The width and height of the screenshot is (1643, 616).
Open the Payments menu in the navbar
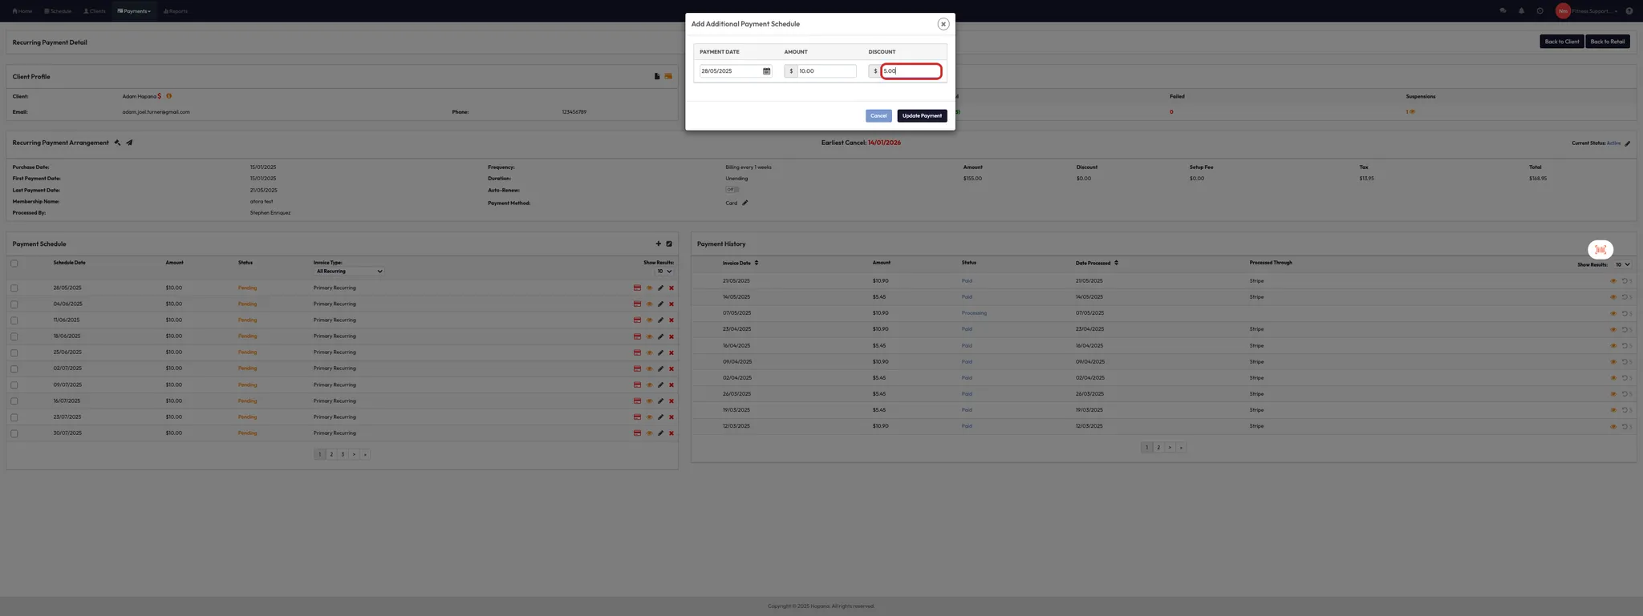[x=134, y=11]
